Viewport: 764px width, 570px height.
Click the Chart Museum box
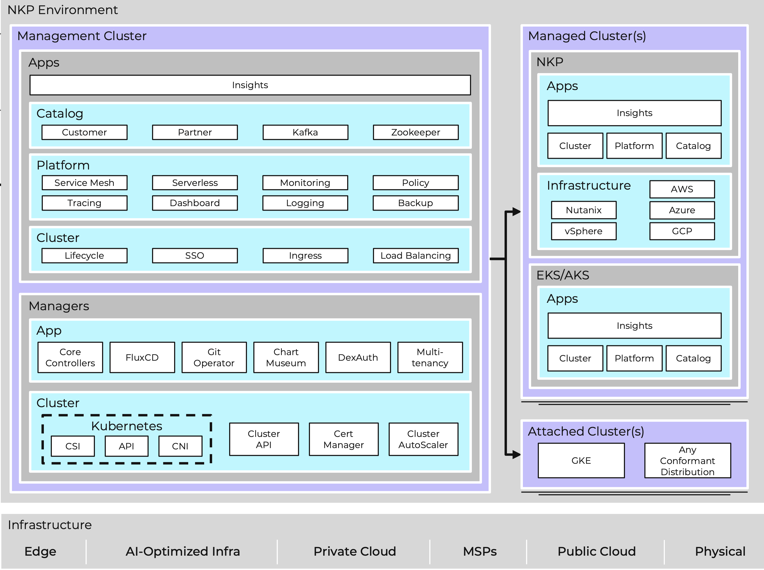coord(286,358)
